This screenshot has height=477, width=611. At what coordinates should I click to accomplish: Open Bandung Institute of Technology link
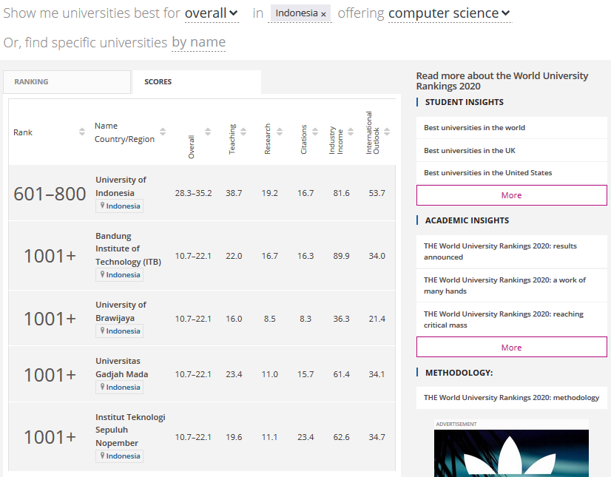127,248
